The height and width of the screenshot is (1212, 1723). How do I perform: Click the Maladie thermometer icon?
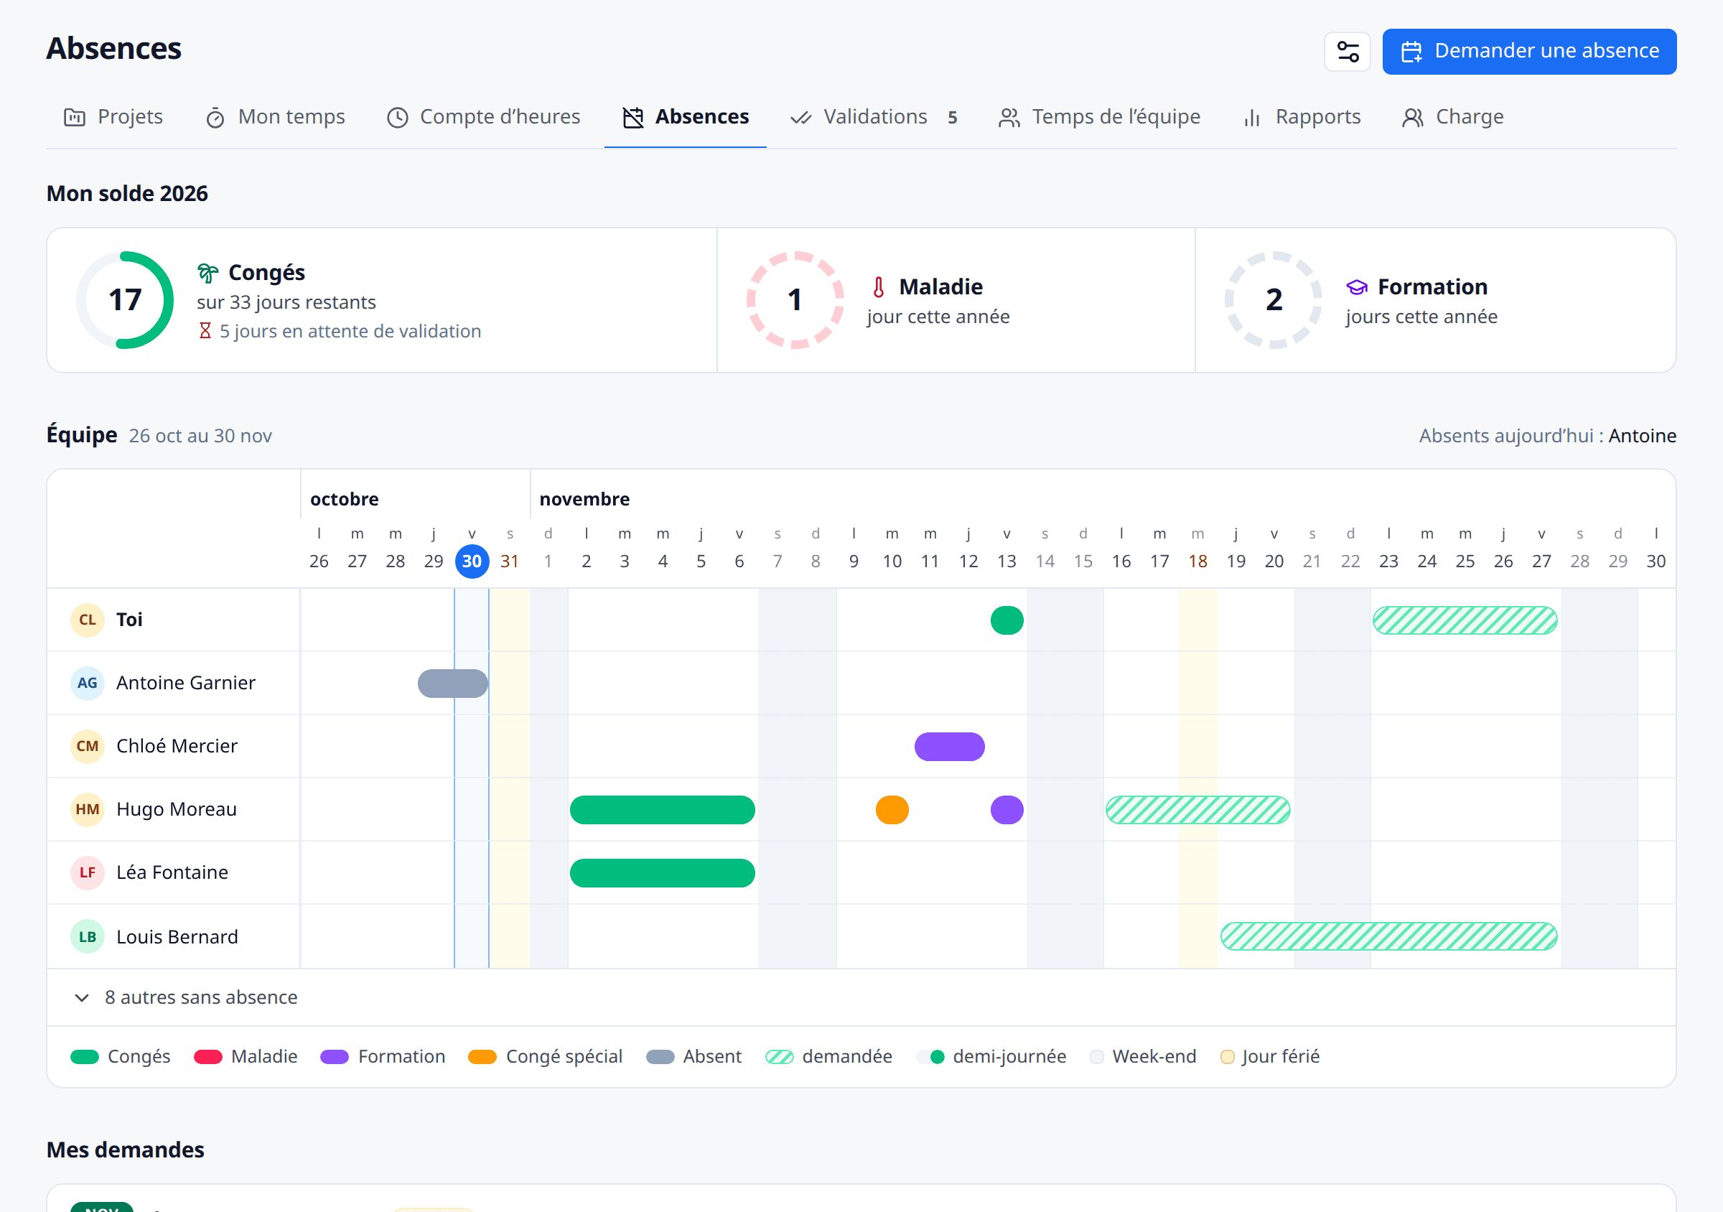click(878, 286)
